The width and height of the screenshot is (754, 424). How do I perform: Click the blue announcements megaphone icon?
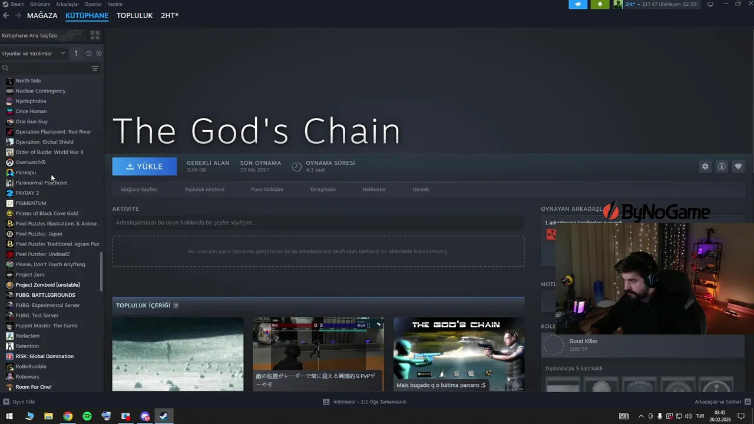(x=578, y=4)
